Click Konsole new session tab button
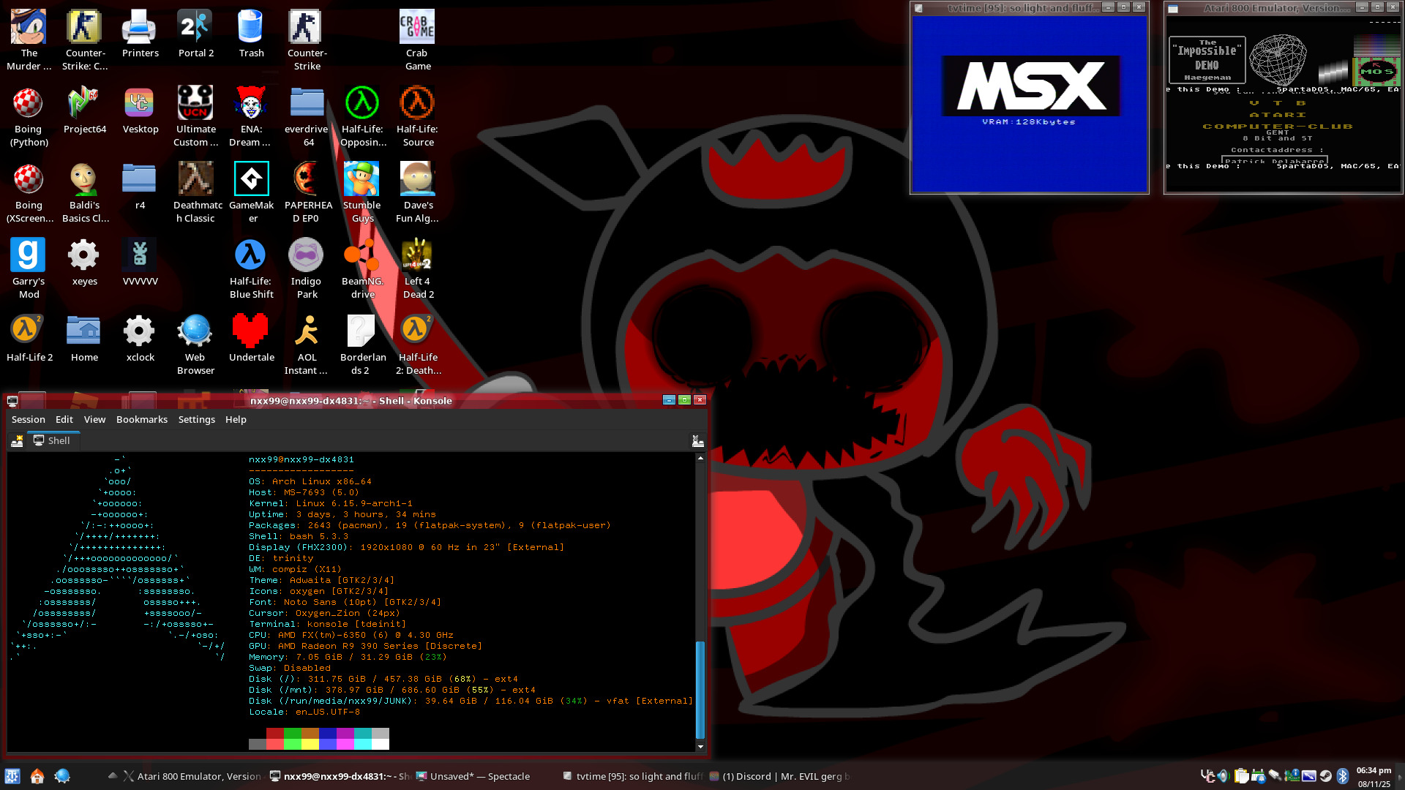The width and height of the screenshot is (1405, 790). click(x=17, y=441)
